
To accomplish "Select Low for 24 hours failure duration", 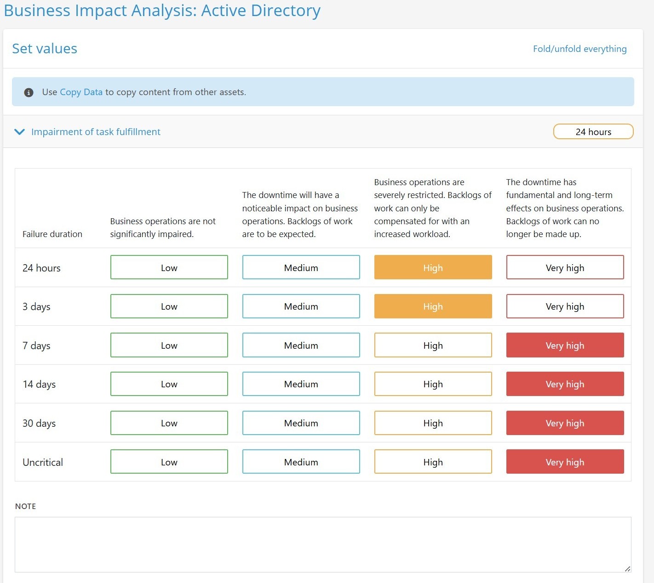I will pos(169,267).
